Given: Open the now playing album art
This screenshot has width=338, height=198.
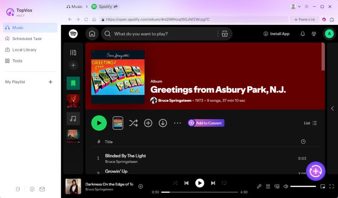Looking at the screenshot, I should [73, 186].
